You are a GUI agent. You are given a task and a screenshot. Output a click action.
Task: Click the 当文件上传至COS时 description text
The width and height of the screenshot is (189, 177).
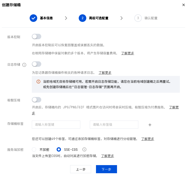65,156
